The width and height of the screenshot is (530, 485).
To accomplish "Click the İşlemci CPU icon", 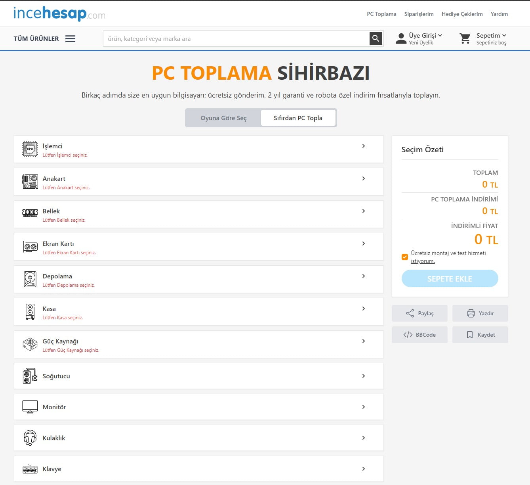I will point(30,149).
